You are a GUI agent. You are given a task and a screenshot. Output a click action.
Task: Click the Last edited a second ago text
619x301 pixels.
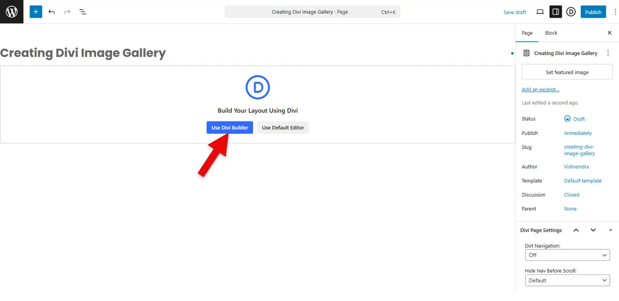coord(550,103)
